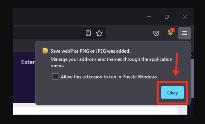Bookmark this page with the star icon
This screenshot has width=205, height=124.
point(99,33)
